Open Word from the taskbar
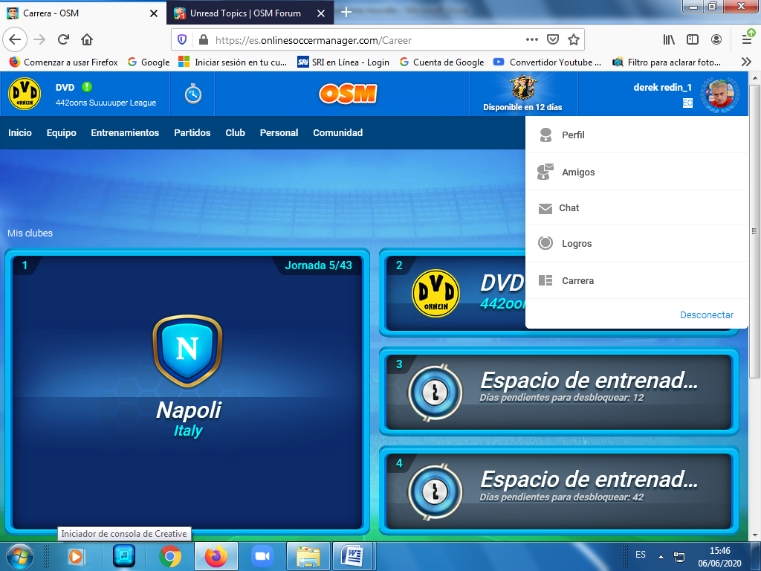This screenshot has width=761, height=571. [353, 556]
